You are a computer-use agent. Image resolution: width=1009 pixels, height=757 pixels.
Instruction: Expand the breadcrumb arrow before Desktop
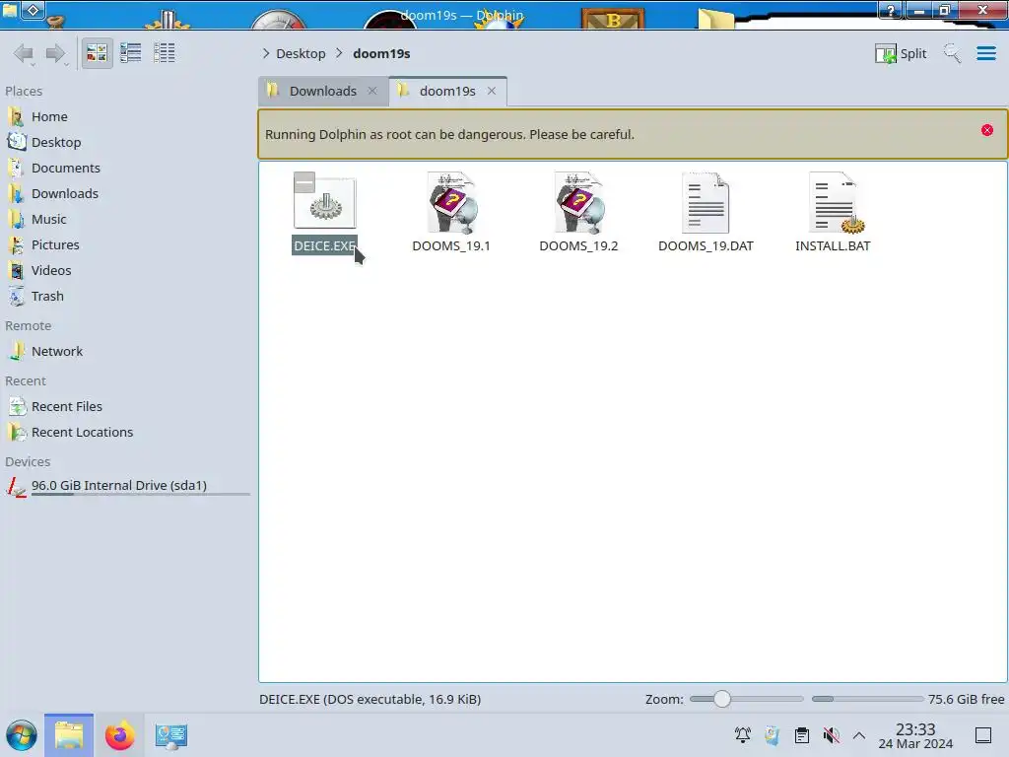(266, 53)
